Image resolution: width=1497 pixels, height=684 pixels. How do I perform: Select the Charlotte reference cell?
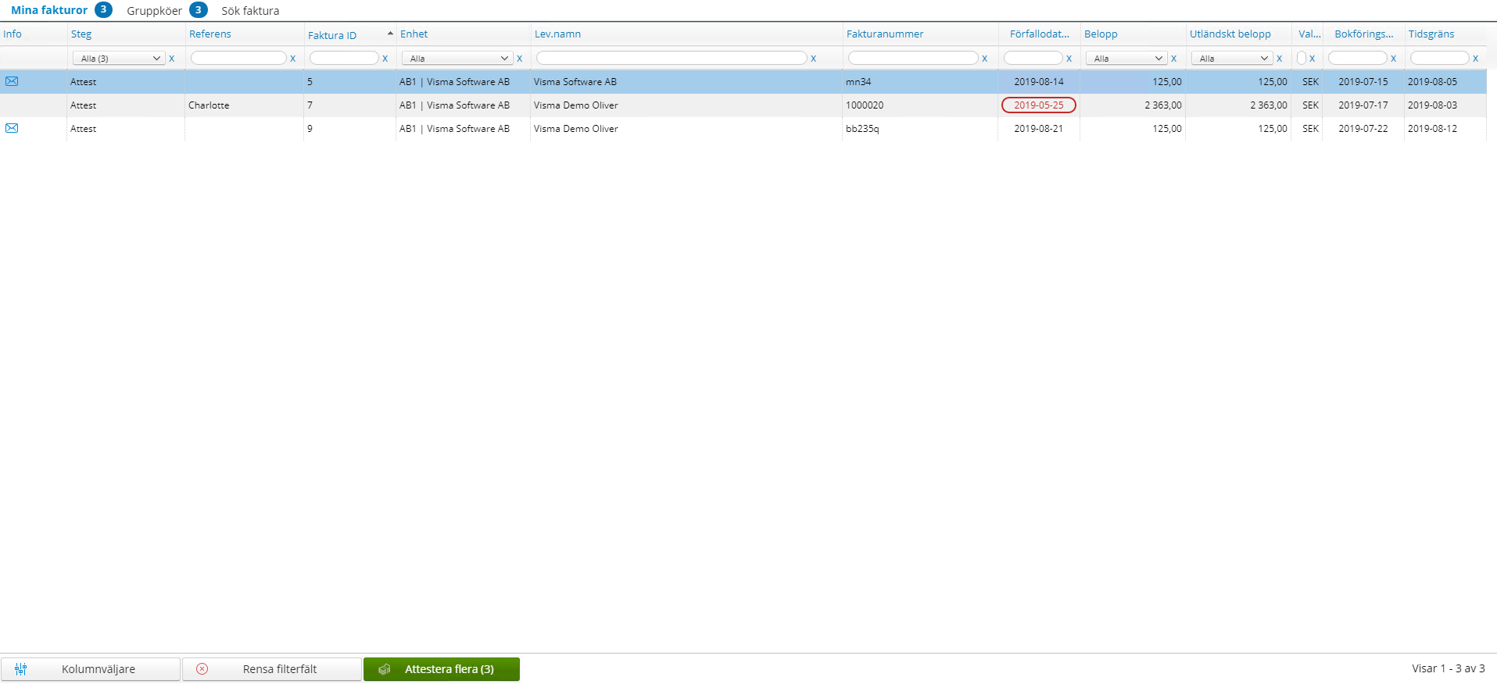[209, 105]
